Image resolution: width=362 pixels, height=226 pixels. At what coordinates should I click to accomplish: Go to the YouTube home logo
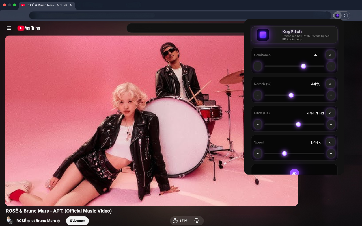[x=29, y=28]
